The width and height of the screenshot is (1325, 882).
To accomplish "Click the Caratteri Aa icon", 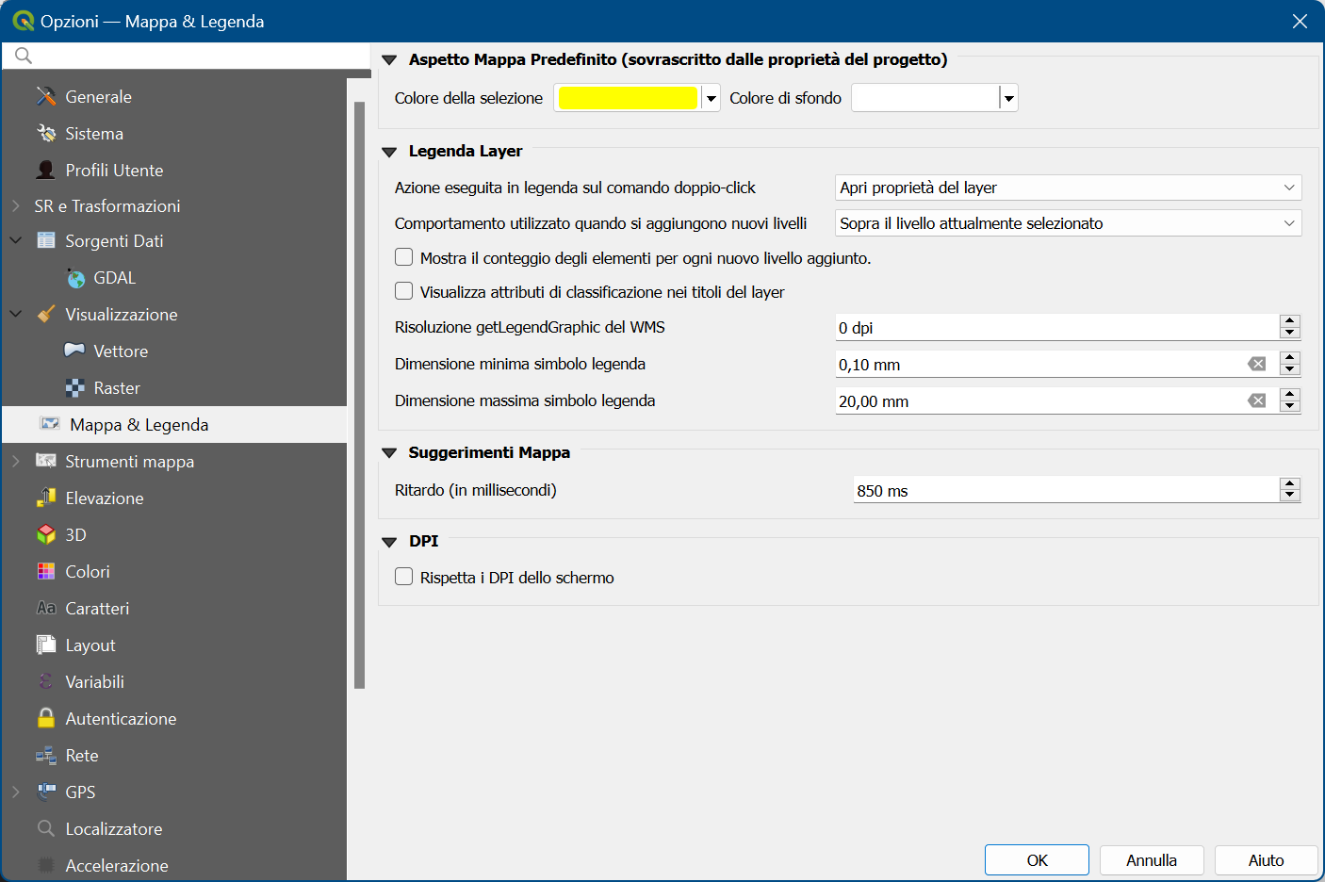I will [46, 608].
